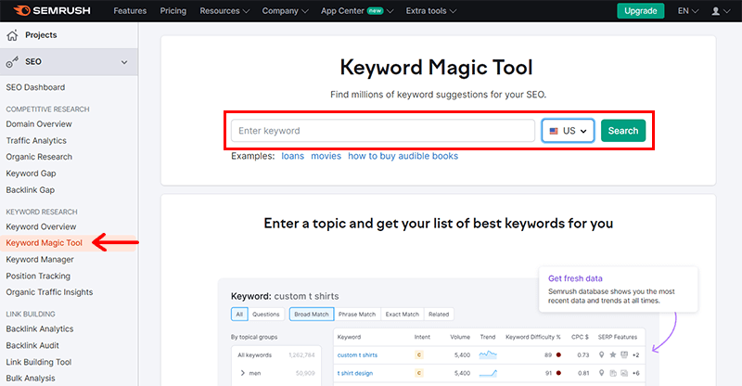Open Organic Traffic Insights in sidebar
The height and width of the screenshot is (386, 742).
49,292
